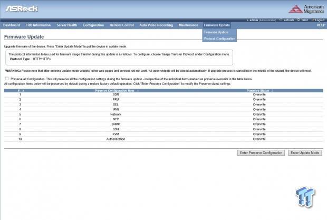Image resolution: width=327 pixels, height=220 pixels.
Task: Open the HELP link
Action: tap(321, 25)
